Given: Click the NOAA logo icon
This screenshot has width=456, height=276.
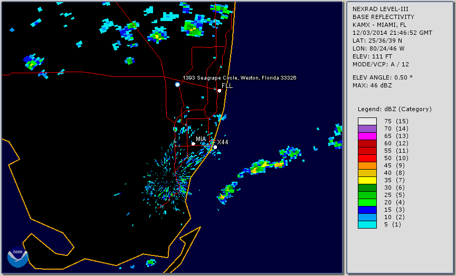Looking at the screenshot, I should 18,257.
